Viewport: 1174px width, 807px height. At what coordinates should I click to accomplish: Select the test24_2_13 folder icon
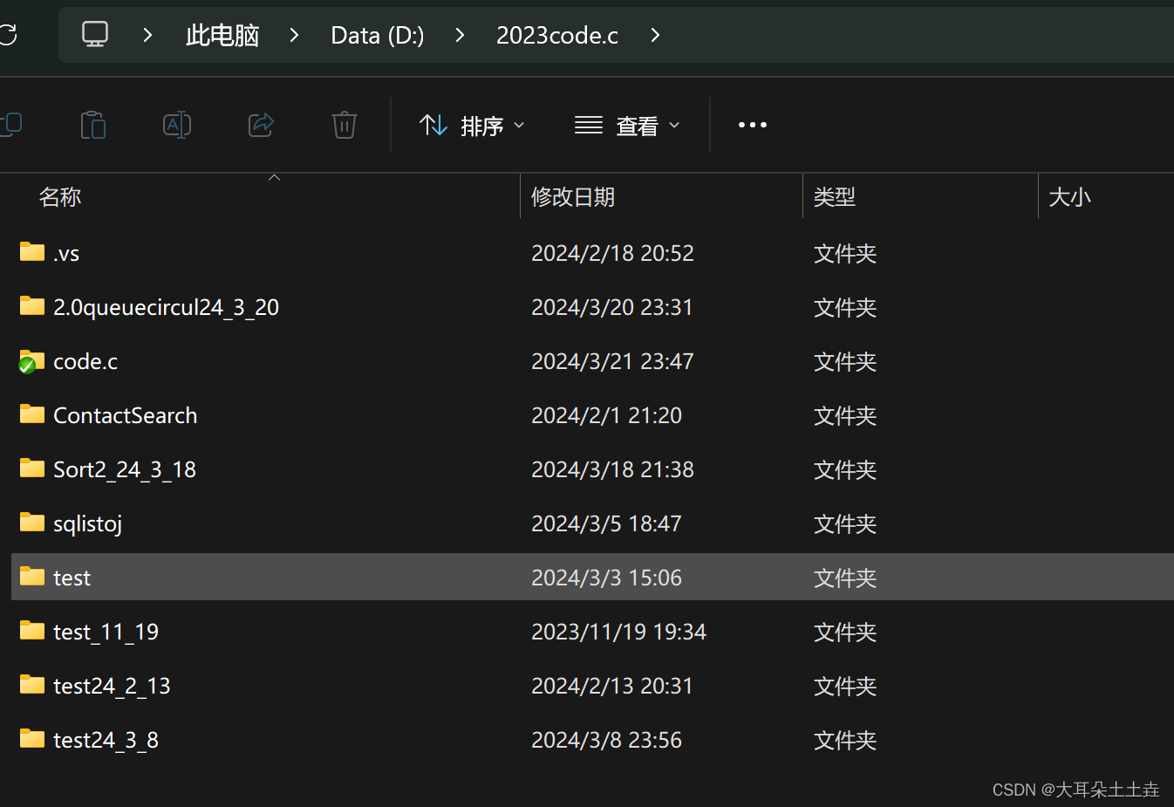pyautogui.click(x=32, y=685)
